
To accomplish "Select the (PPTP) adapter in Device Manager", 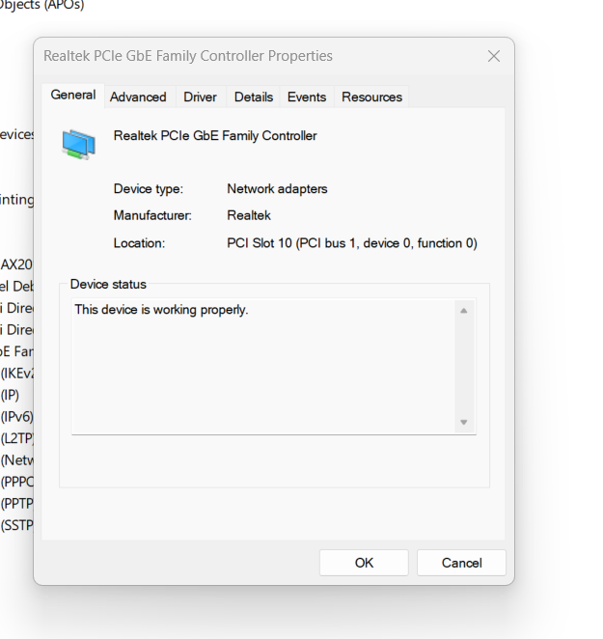I will (x=17, y=504).
